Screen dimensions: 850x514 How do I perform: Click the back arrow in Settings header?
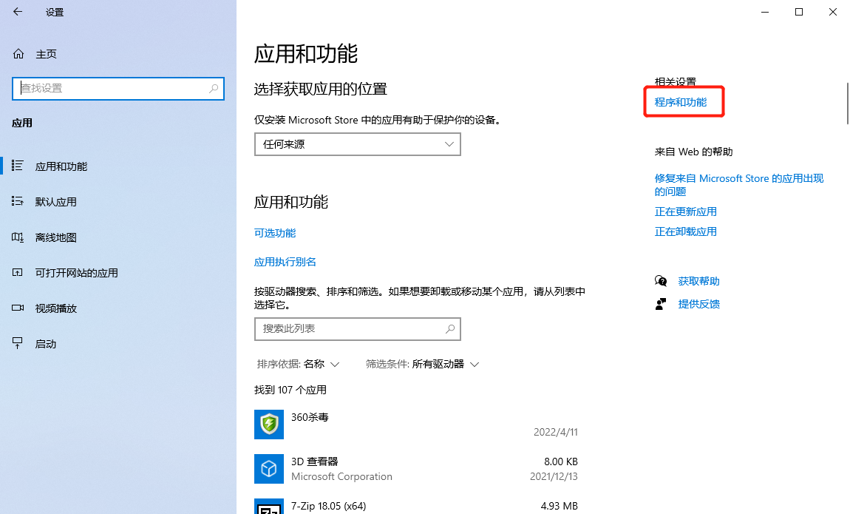pyautogui.click(x=18, y=12)
